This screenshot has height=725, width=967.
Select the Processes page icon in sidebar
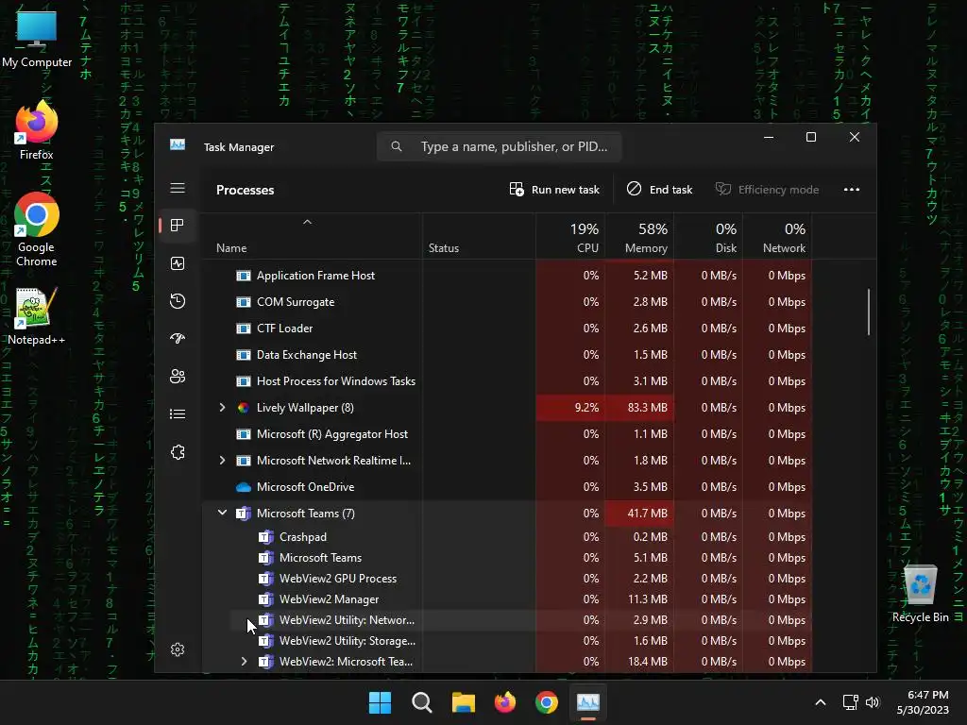tap(177, 226)
